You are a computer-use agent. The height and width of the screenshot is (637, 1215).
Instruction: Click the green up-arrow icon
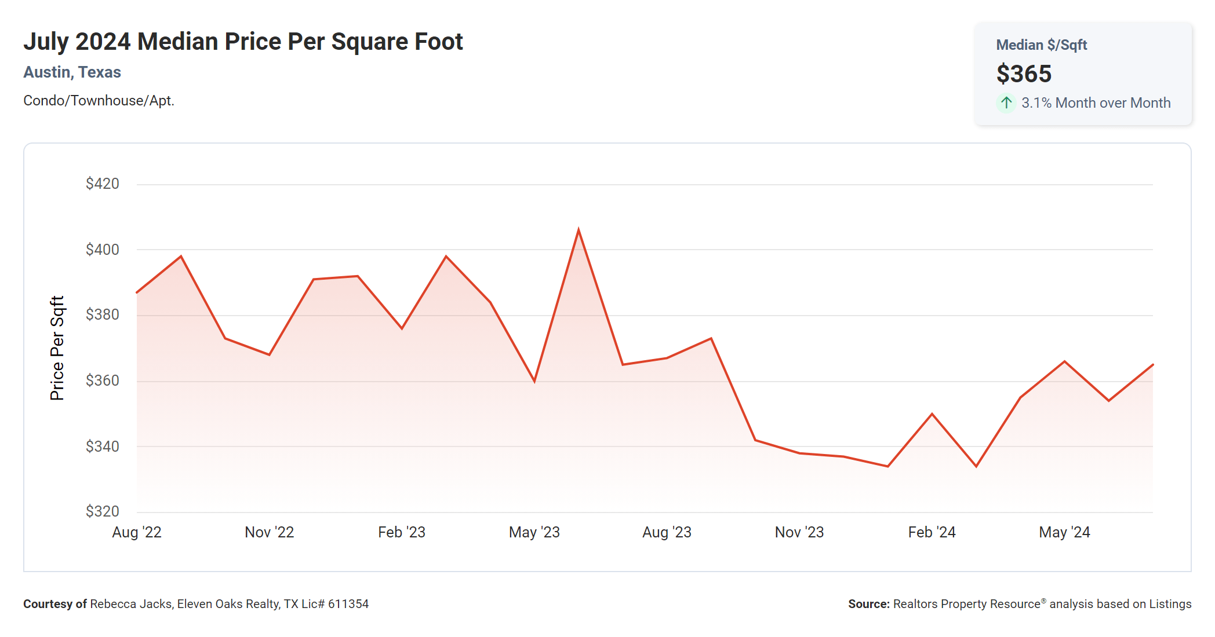tap(1006, 103)
